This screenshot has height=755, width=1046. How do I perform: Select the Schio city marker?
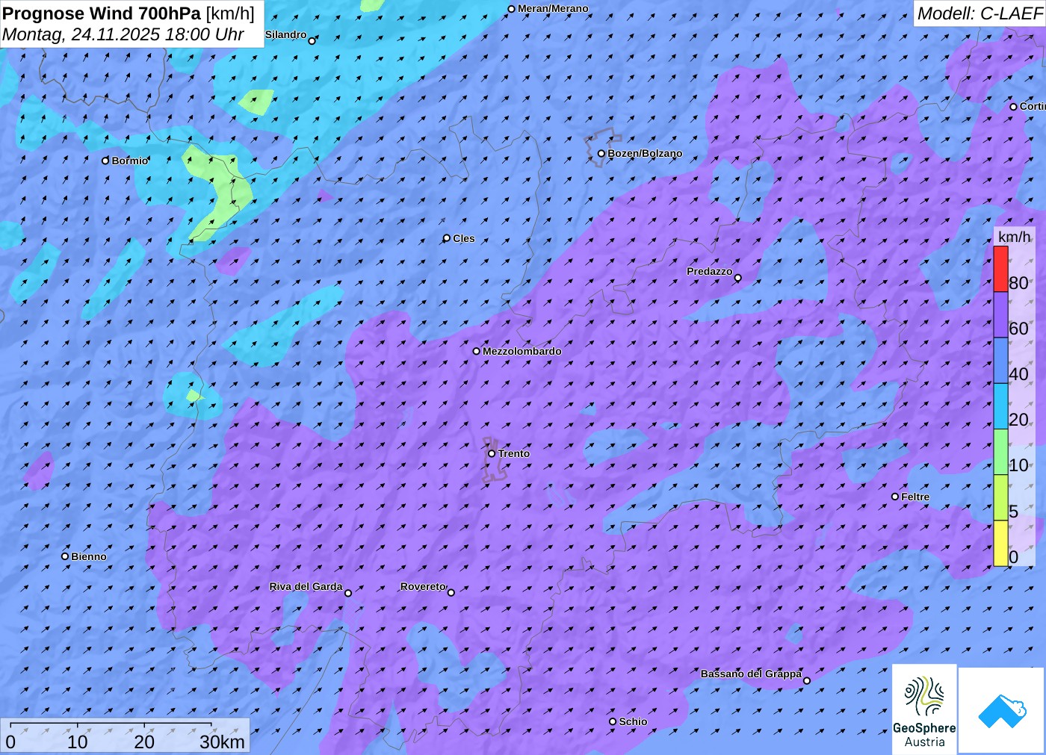[x=613, y=721]
